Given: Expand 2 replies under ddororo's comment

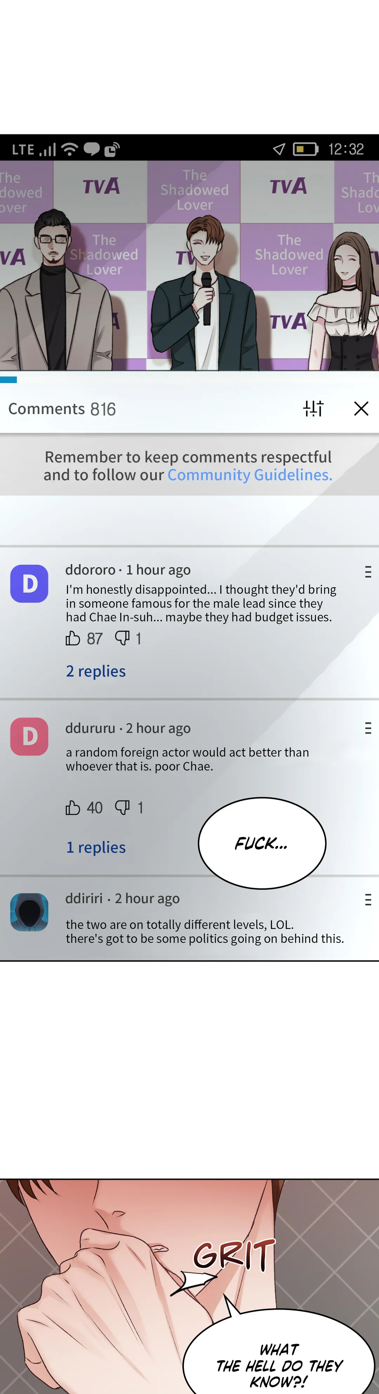Looking at the screenshot, I should coord(96,671).
